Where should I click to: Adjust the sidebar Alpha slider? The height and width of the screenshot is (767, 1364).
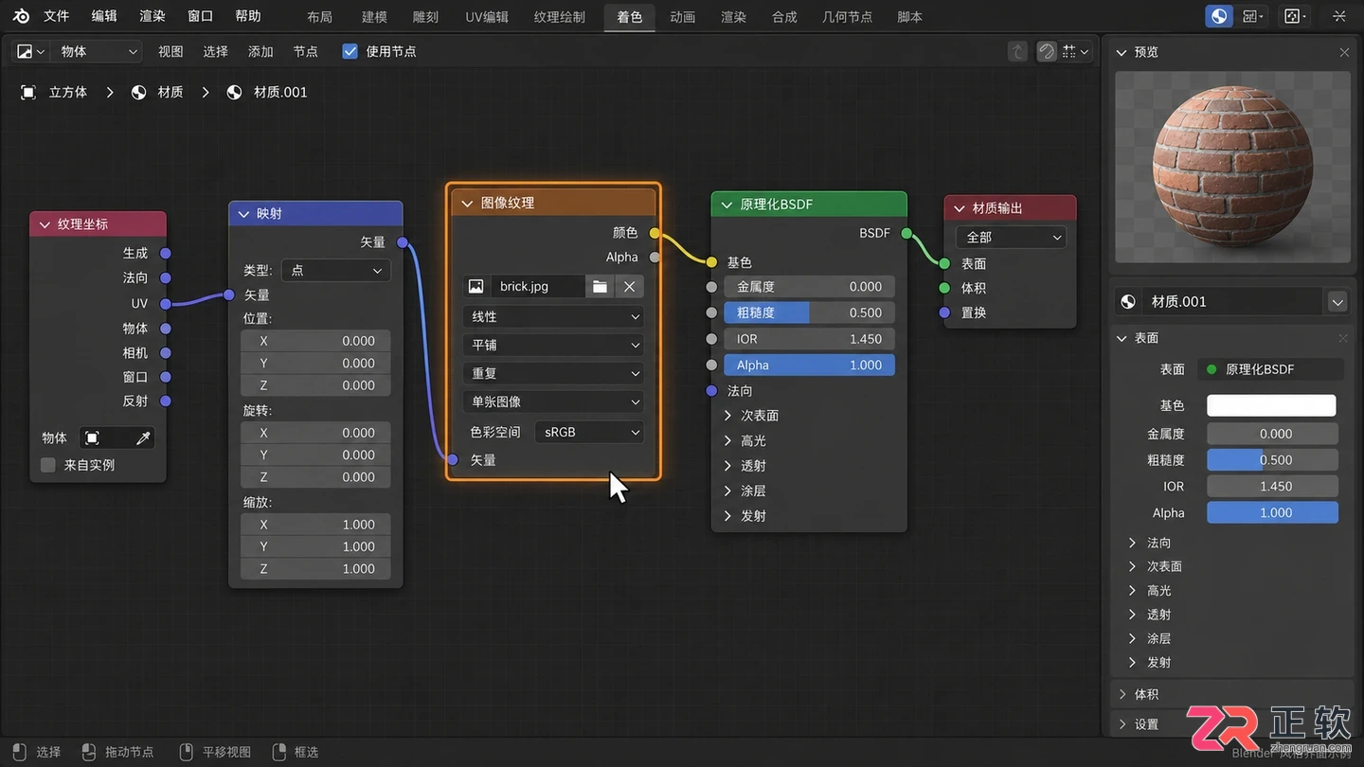tap(1272, 512)
